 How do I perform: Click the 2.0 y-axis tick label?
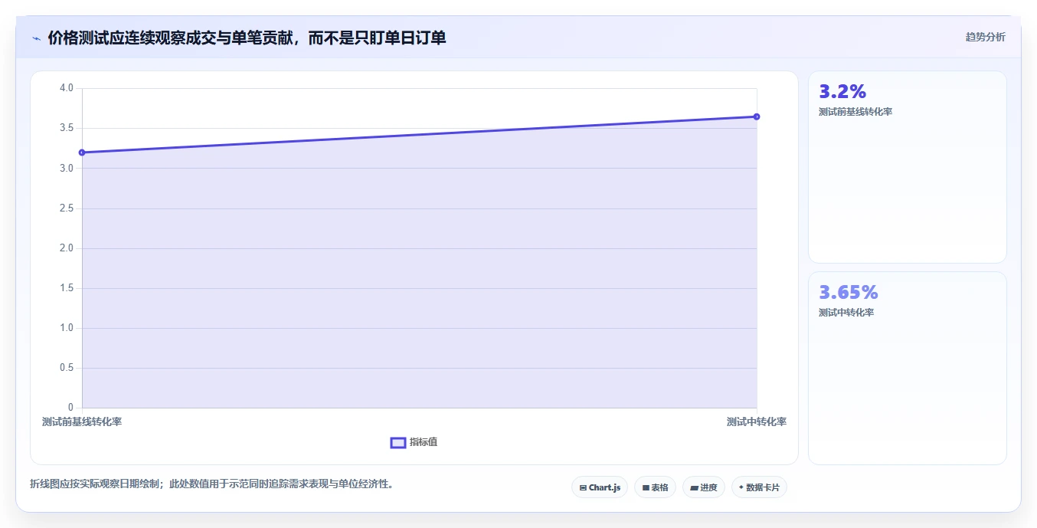click(x=67, y=248)
